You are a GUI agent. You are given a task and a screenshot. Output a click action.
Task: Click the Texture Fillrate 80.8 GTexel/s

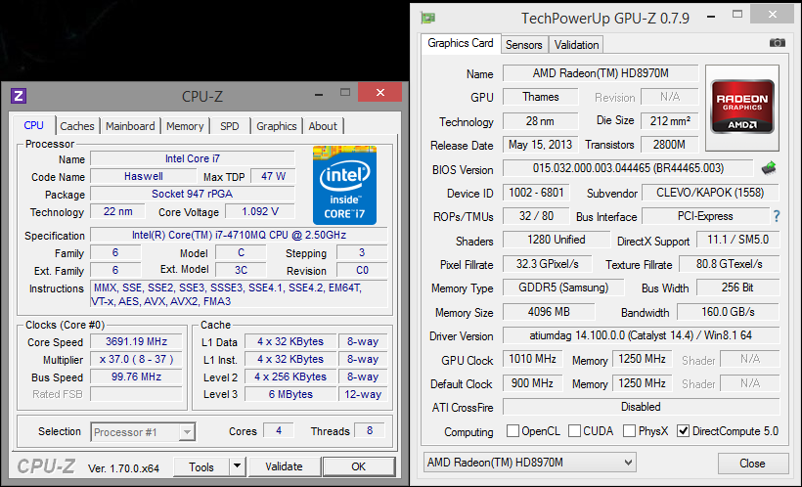click(730, 264)
